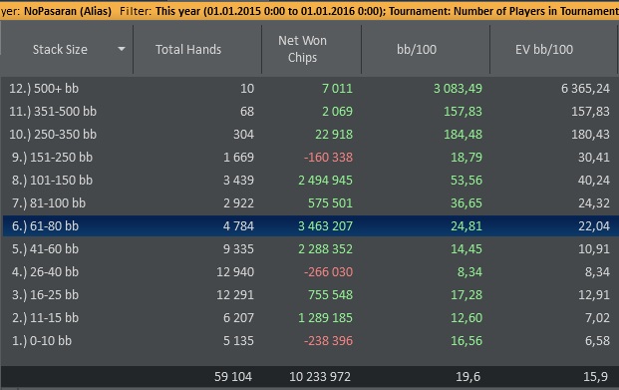
Task: Select the 1.) 0-10 bb row
Action: 311,340
